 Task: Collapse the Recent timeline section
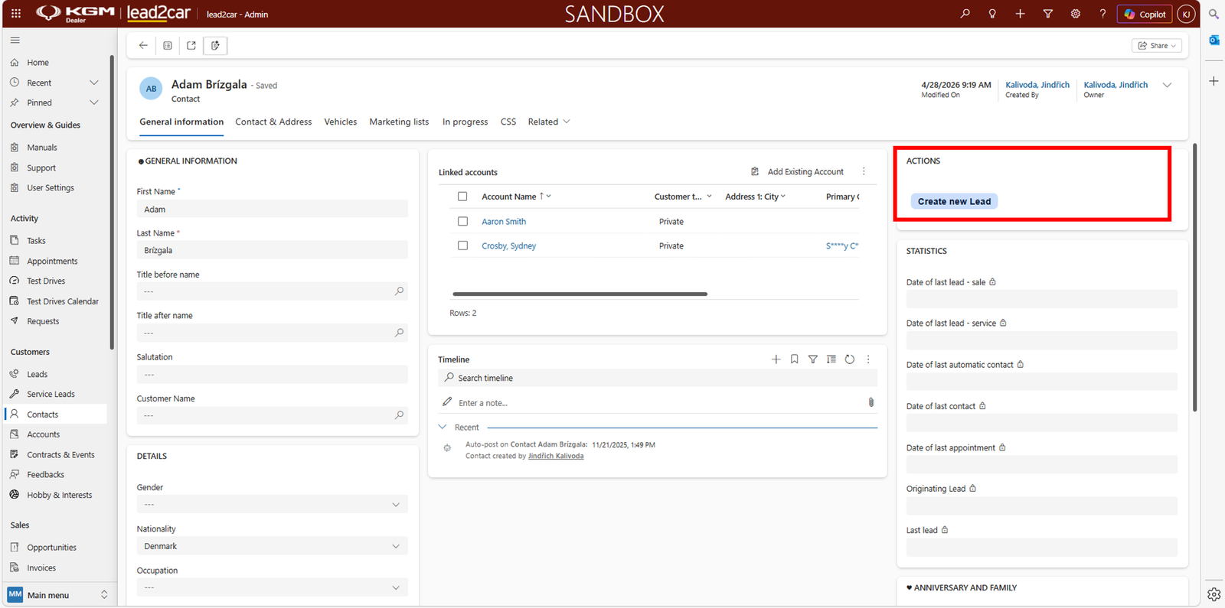(x=443, y=428)
